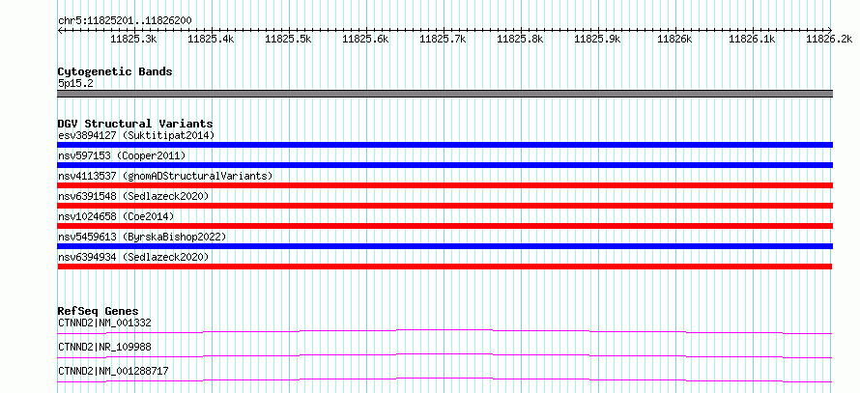
Task: Open nsv6394934 (Sedlazeck2020) variant label
Action: (133, 257)
